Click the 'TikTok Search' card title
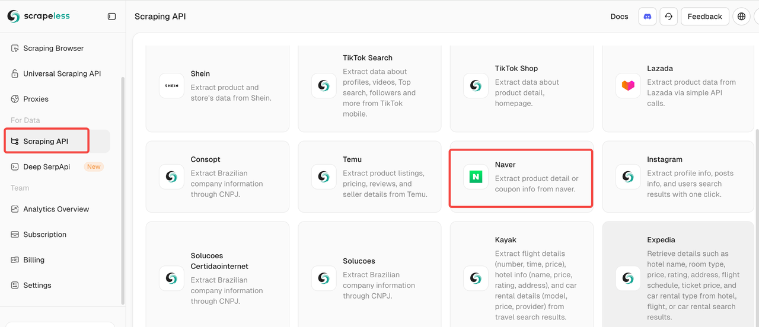Image resolution: width=759 pixels, height=327 pixels. [368, 58]
